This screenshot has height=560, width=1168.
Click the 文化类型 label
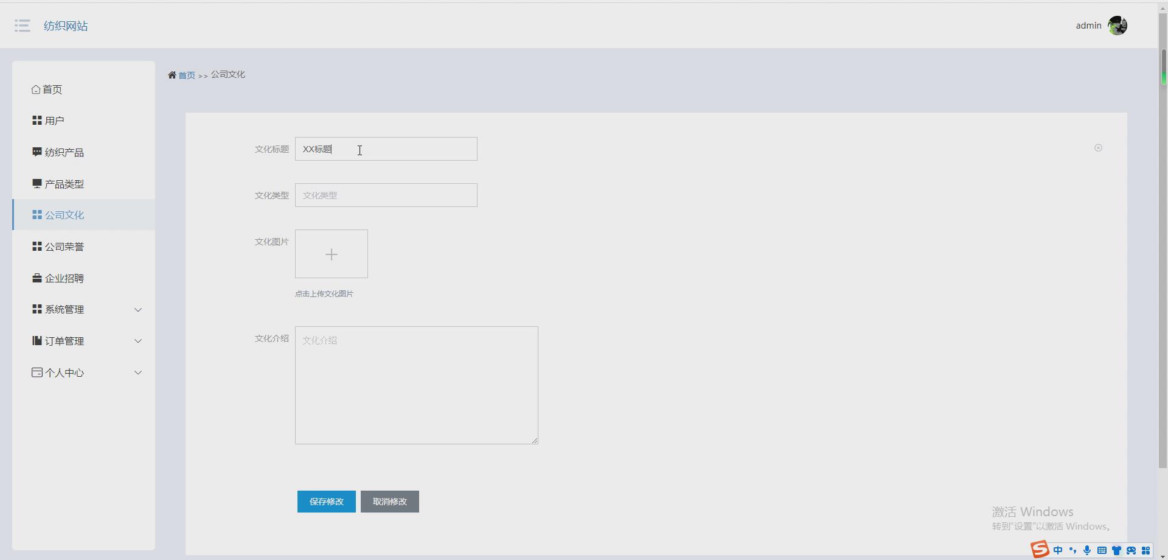click(x=272, y=195)
